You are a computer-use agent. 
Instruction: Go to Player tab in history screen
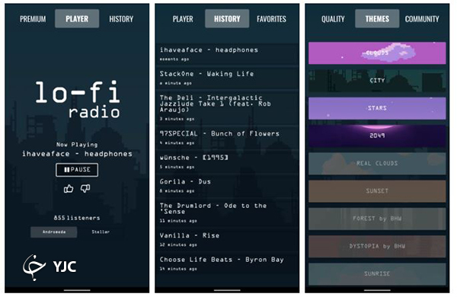pos(183,19)
